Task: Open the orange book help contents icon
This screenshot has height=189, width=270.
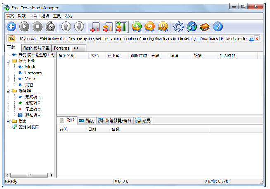Action: coord(205,27)
